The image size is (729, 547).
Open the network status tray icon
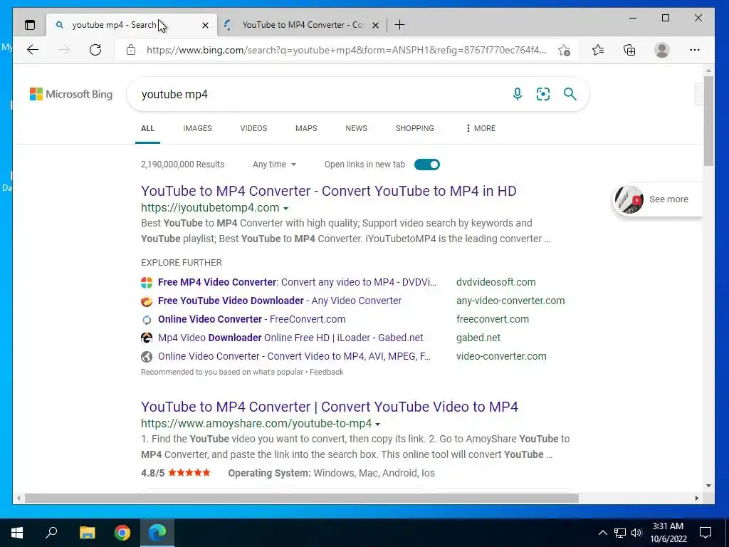pos(620,533)
